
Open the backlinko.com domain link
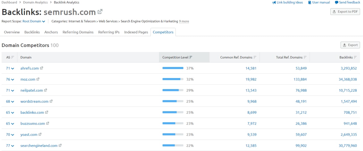pyautogui.click(x=32, y=112)
